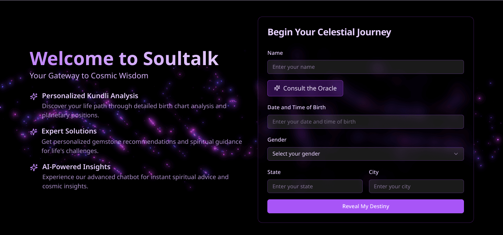The image size is (503, 235).
Task: Click the Welcome to Soultalk heading
Action: [x=124, y=58]
